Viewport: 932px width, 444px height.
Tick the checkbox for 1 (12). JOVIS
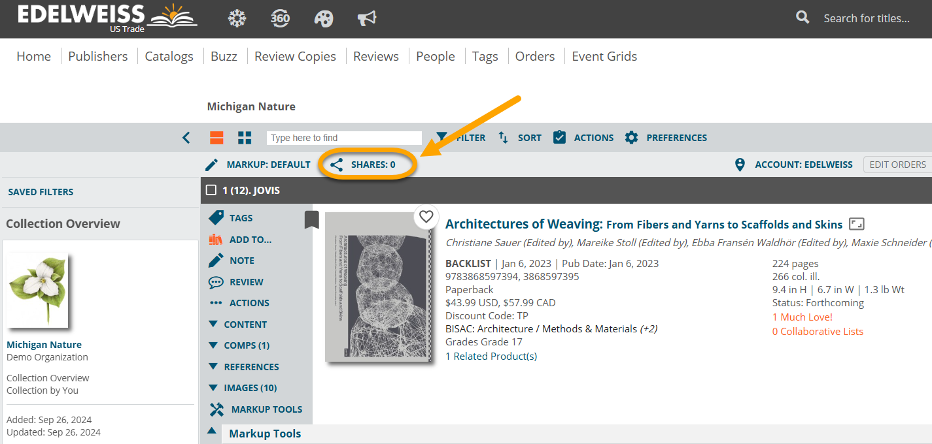(211, 190)
